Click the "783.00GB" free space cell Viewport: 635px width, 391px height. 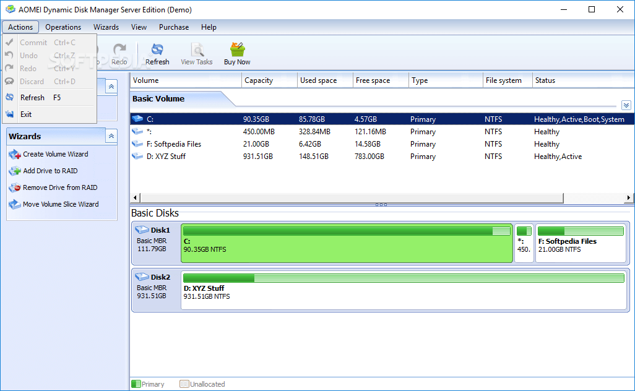[x=369, y=157]
